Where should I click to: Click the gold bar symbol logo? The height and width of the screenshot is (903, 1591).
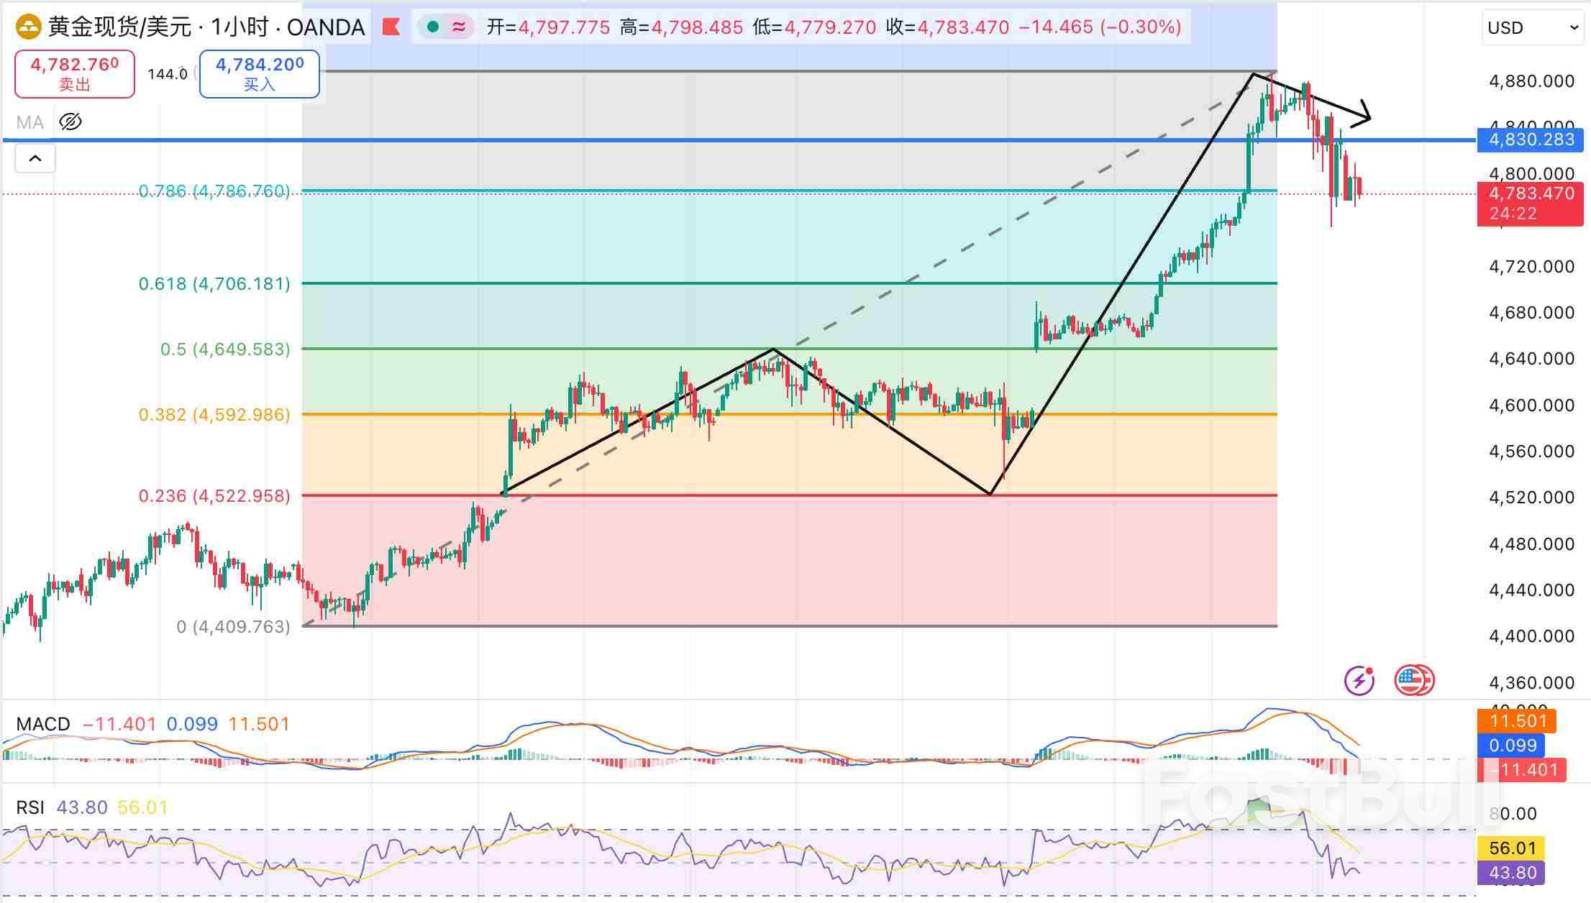[29, 27]
